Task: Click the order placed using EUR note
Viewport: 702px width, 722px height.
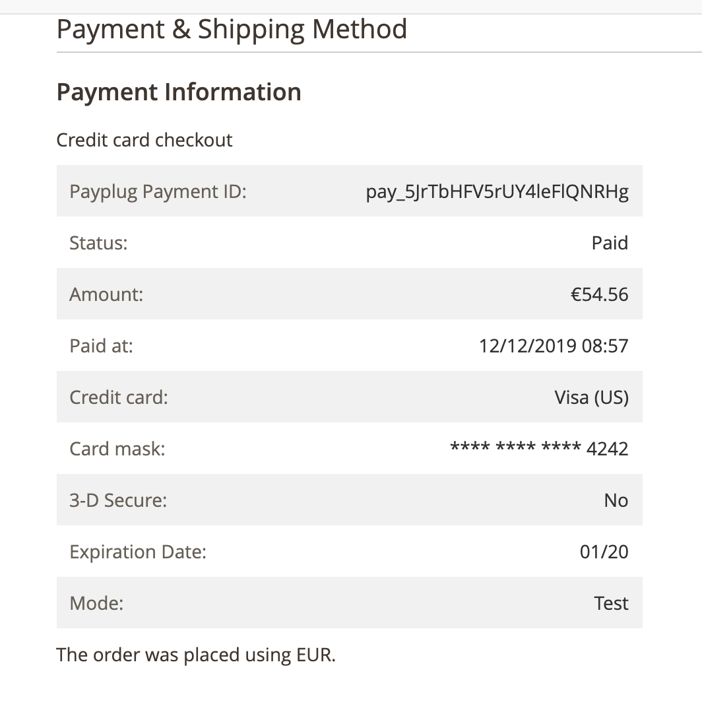Action: click(196, 655)
